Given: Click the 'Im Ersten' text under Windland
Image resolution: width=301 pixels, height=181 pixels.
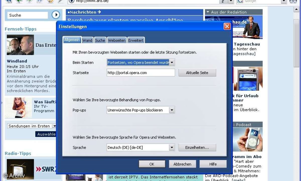Looking at the screenshot, I should (x=16, y=71).
